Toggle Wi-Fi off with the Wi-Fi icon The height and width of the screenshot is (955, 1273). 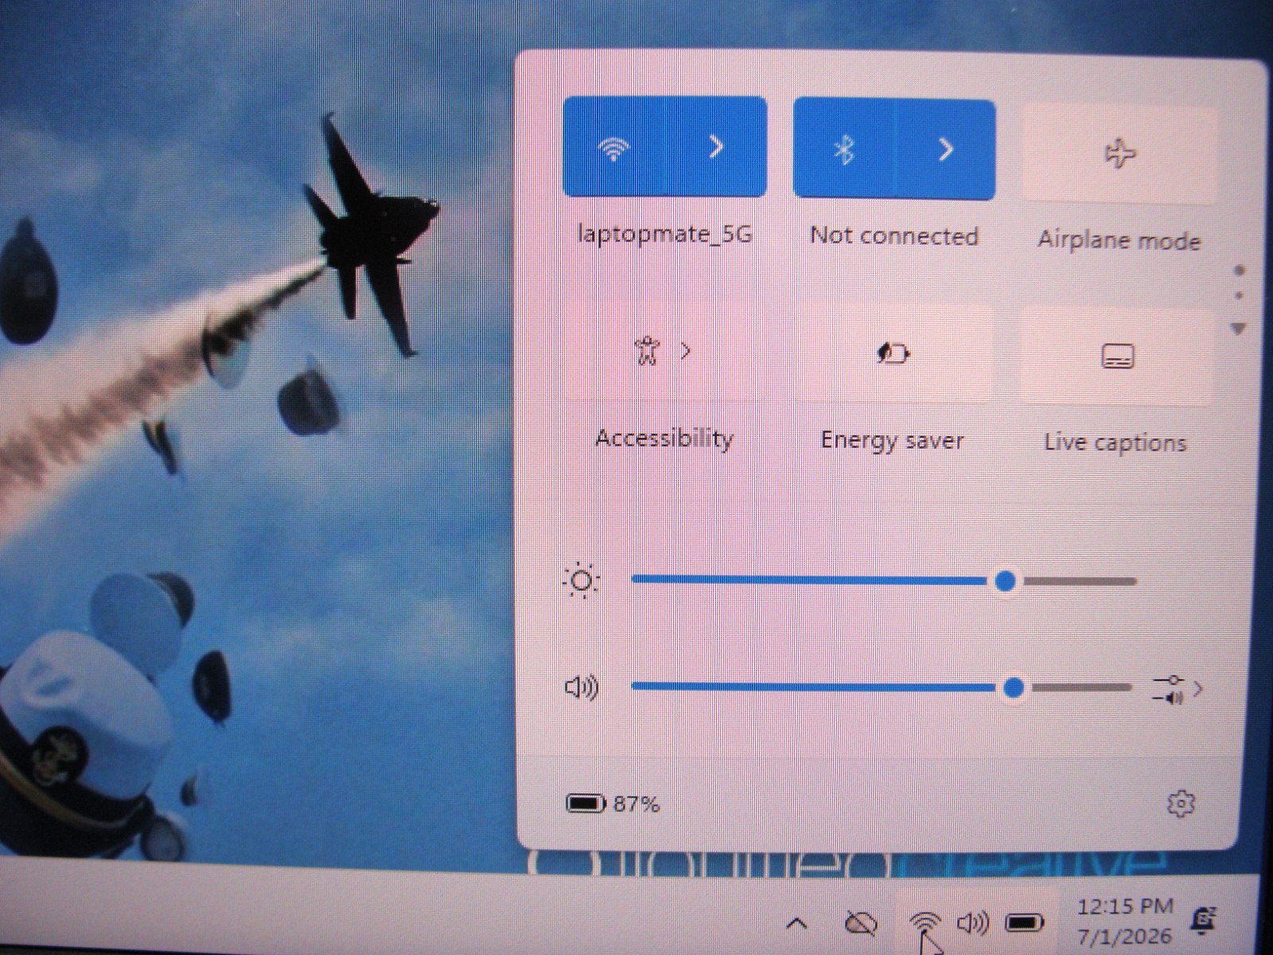[x=613, y=147]
